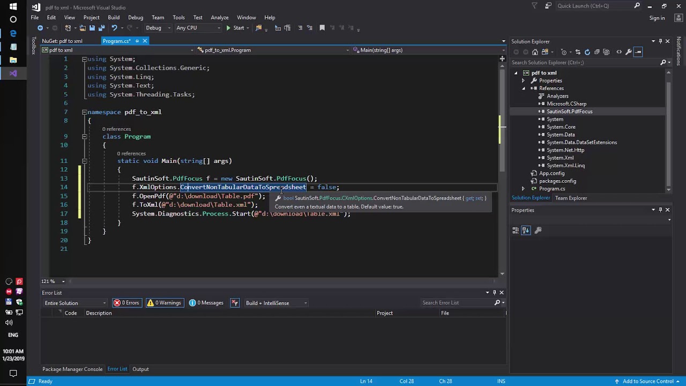
Task: Undo the last edit using the toolbar arrow
Action: pyautogui.click(x=114, y=28)
